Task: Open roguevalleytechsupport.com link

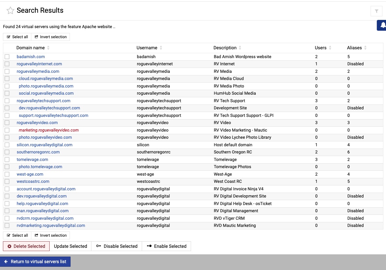Action: click(43, 101)
